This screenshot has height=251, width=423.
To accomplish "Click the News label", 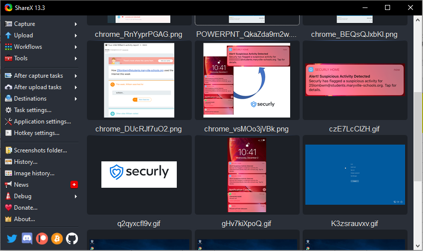I will coord(21,185).
